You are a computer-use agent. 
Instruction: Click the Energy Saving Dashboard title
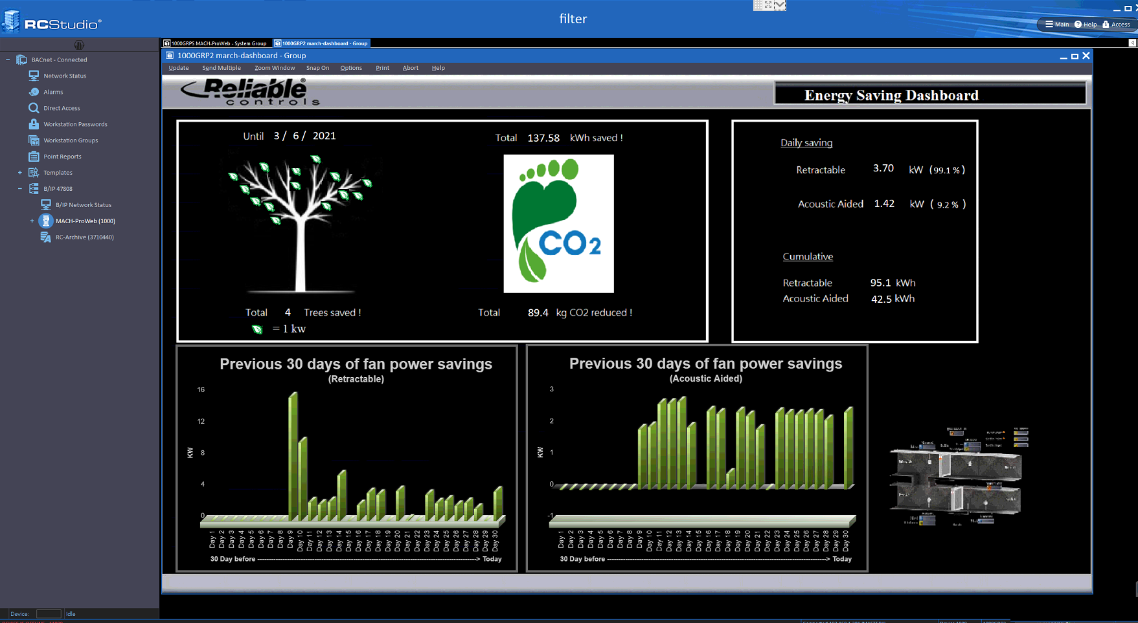click(x=891, y=95)
